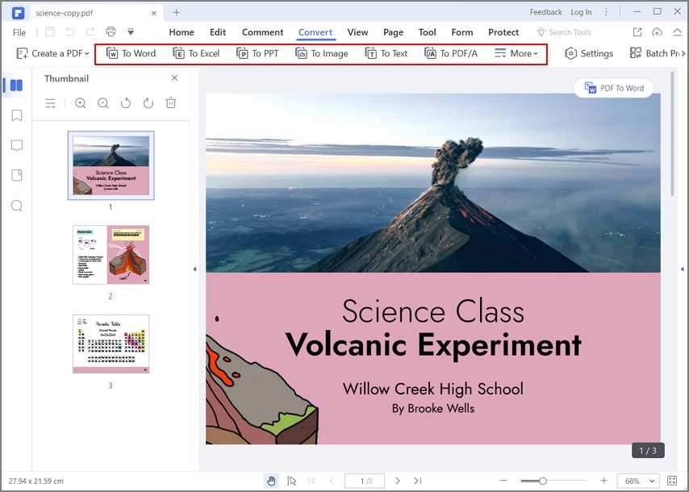Toggle the Hand tool in the status bar
Screen dimensions: 689x492
271,480
